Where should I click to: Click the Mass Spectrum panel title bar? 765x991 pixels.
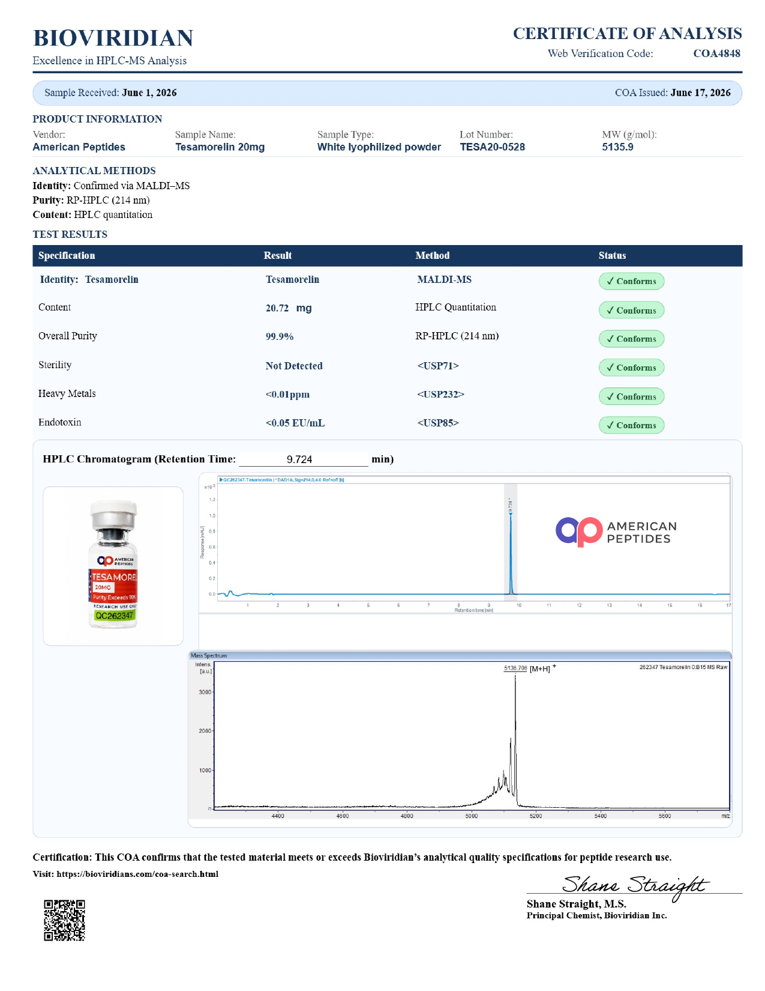(460, 655)
